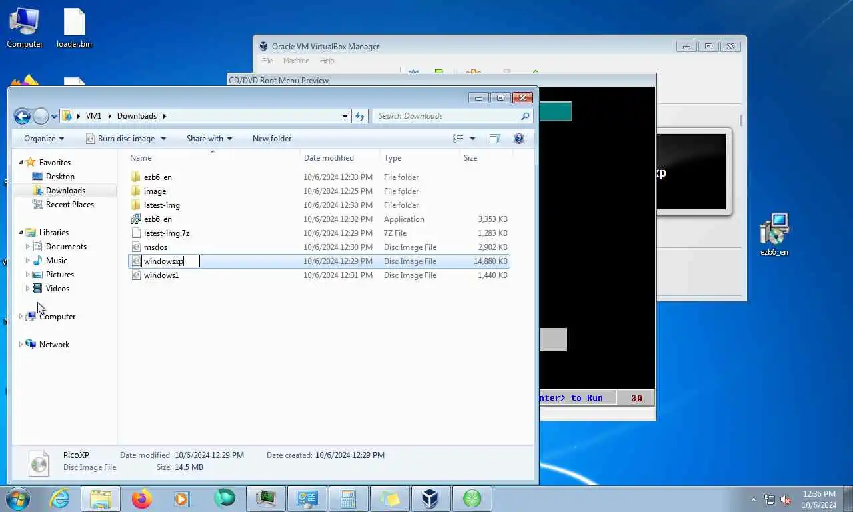Expand the Documents library
Viewport: 853px width, 512px height.
pos(27,247)
